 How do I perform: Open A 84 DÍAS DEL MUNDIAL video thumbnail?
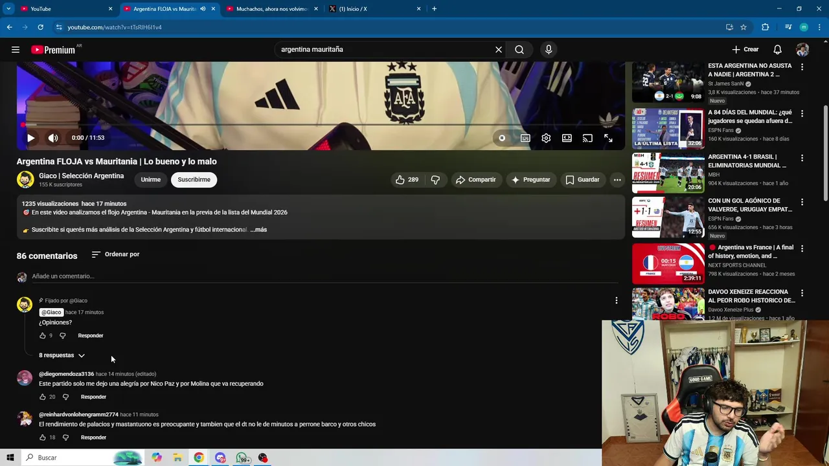click(668, 128)
